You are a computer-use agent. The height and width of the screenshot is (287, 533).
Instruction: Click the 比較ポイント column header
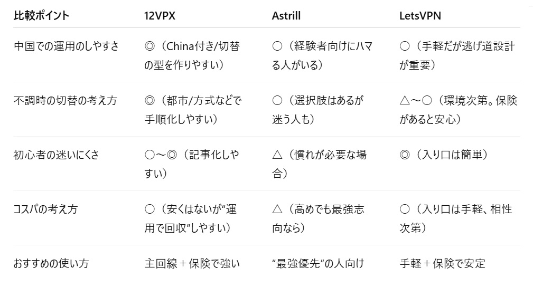coord(41,16)
